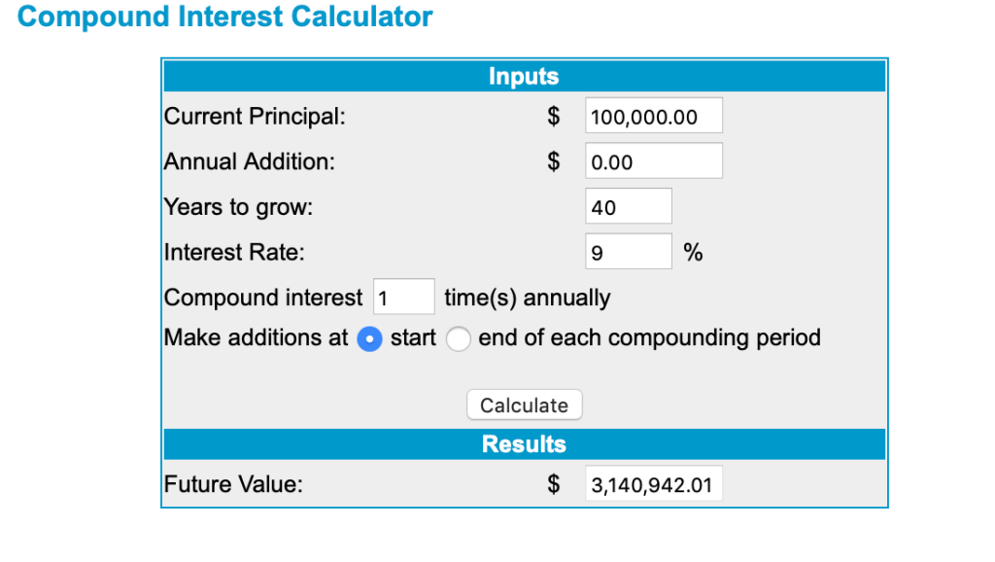This screenshot has width=995, height=562.
Task: Click the Compound Interest Calculator heading
Action: pos(225,18)
